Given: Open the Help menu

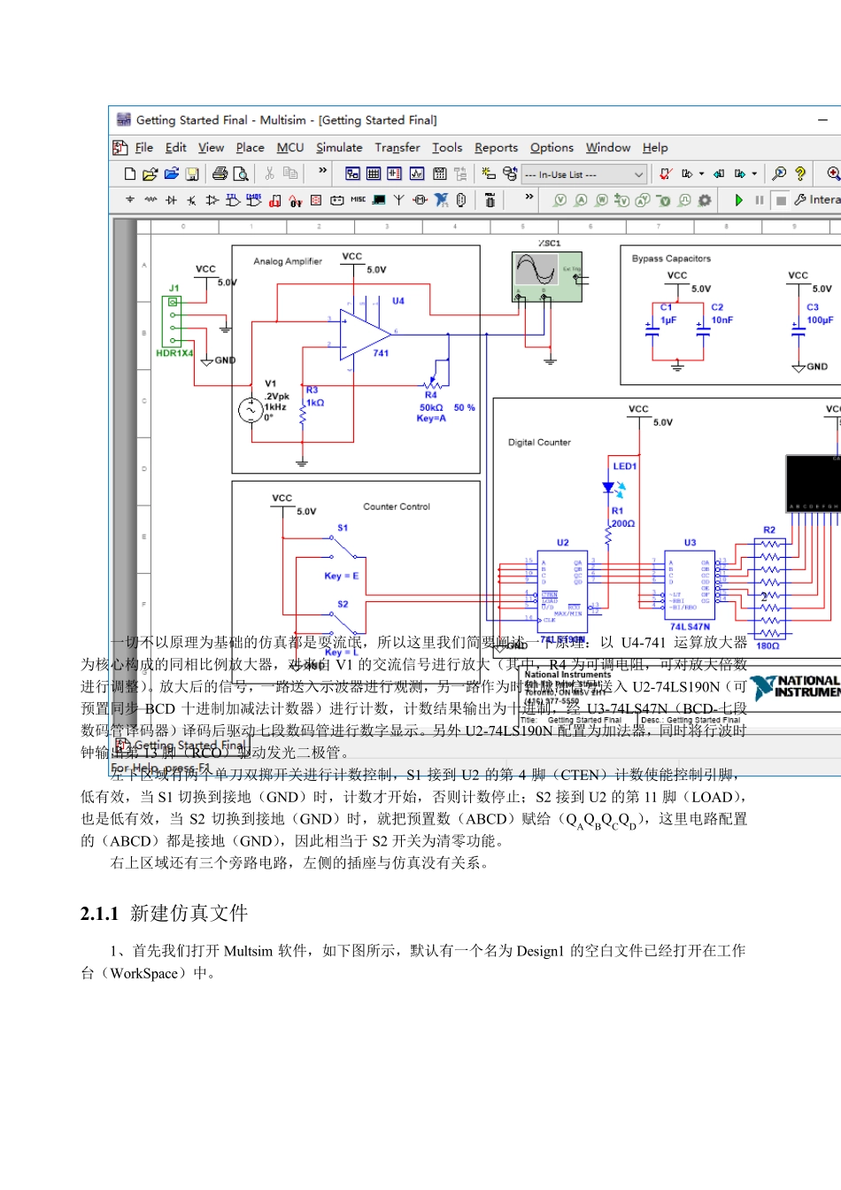Looking at the screenshot, I should click(655, 148).
